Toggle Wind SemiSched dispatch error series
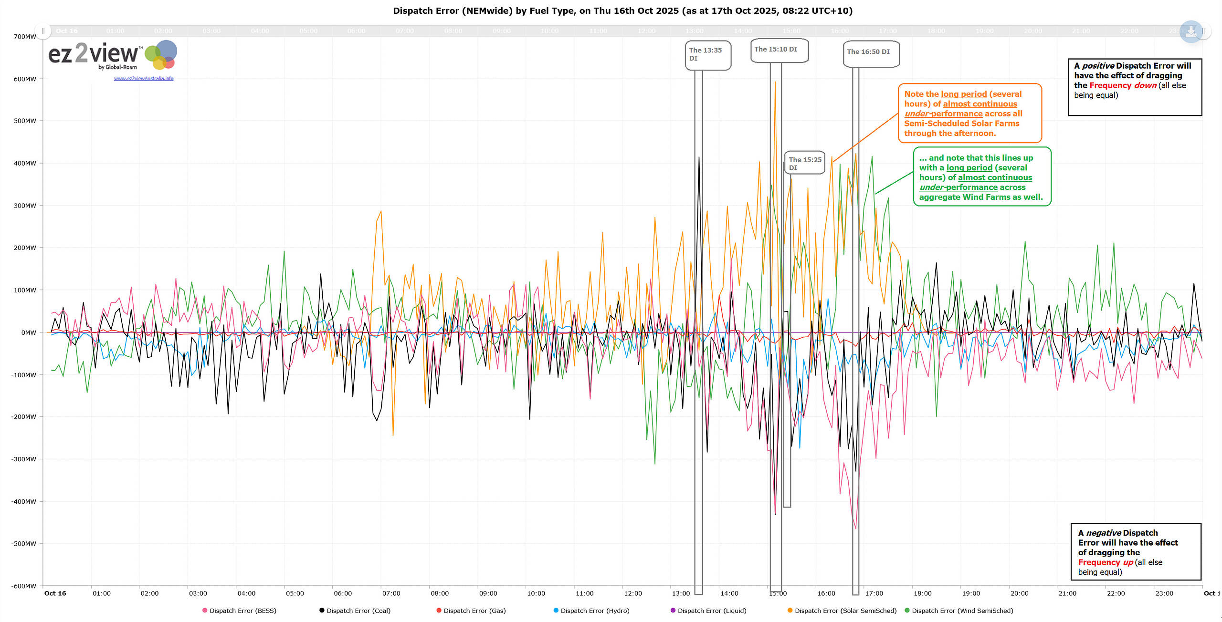Screen dimensions: 1222x622 (962, 611)
